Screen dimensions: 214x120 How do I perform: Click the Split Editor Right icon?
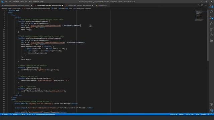tap(202, 5)
